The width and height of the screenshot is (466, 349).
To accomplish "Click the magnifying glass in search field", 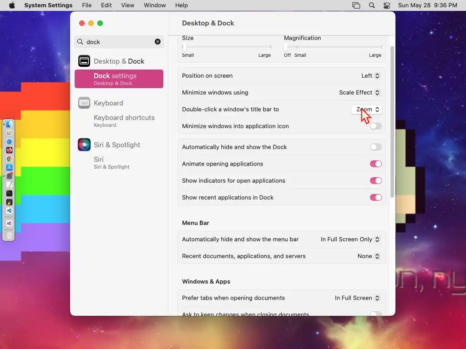I will 80,42.
